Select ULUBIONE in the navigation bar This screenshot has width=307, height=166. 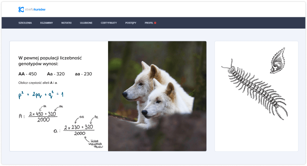coord(86,23)
